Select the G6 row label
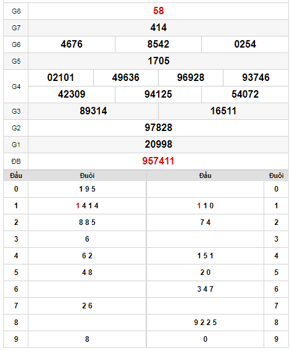 pos(16,44)
